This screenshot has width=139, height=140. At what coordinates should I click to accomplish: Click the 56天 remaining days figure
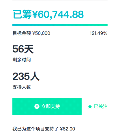pos(23,49)
